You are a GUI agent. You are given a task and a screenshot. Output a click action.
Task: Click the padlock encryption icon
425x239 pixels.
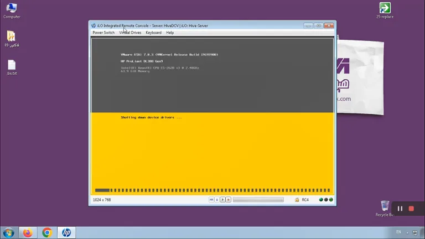point(297,200)
